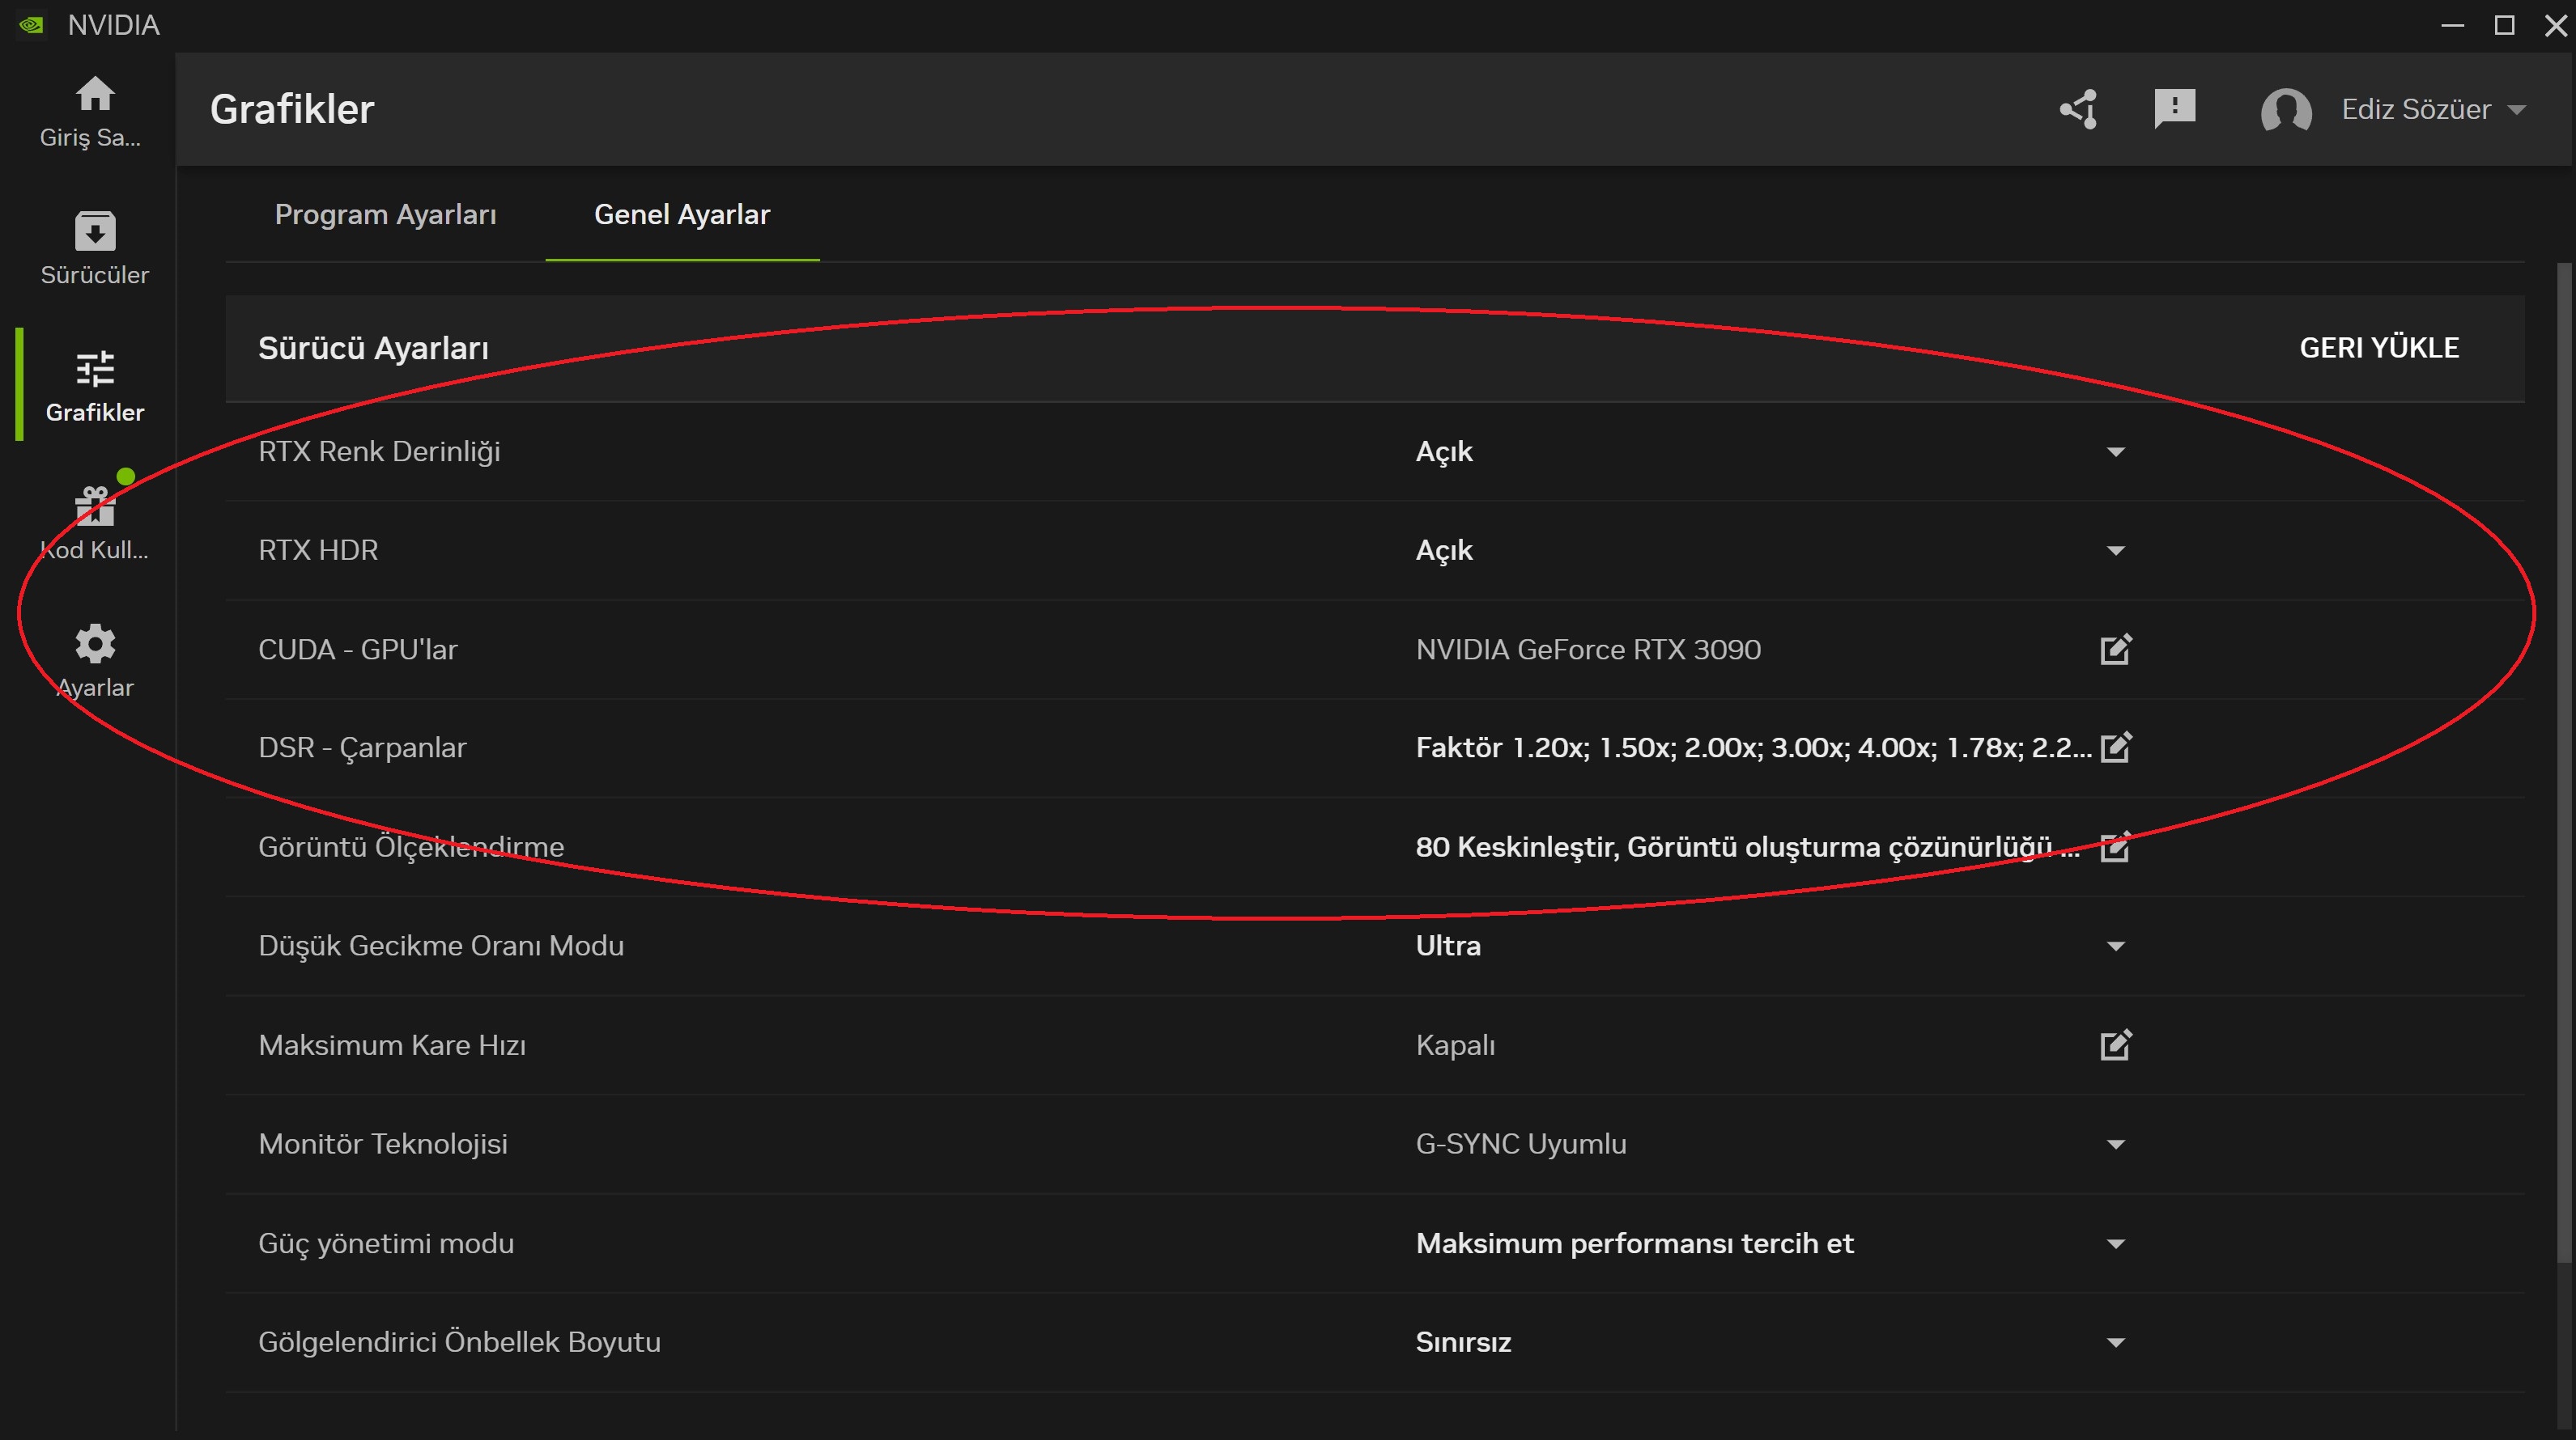Screen dimensions: 2576x1440
Task: Click the RTX HDR label
Action: [318, 551]
